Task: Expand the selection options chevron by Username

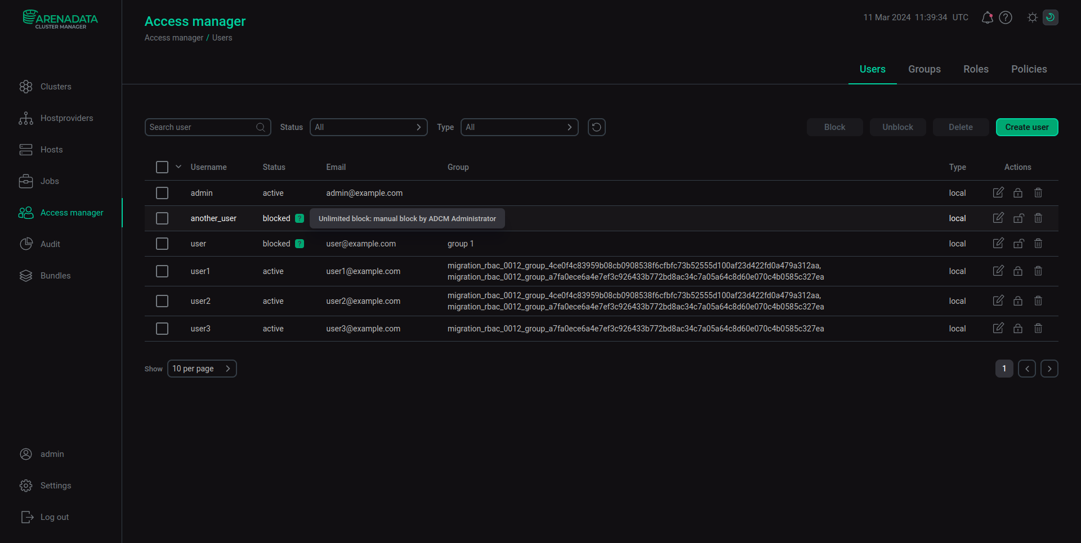Action: 178,167
